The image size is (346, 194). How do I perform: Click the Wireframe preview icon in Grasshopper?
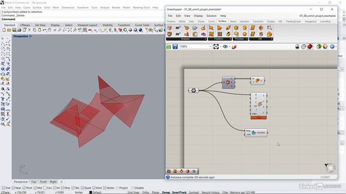click(x=304, y=46)
